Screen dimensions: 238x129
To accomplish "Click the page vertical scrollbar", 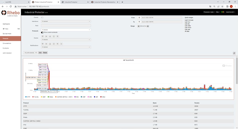I will click(x=237, y=71).
